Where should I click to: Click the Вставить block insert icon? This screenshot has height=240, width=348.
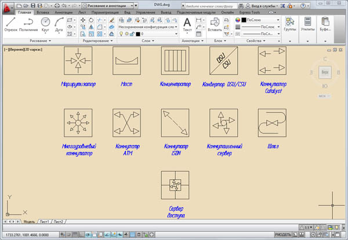tap(214, 23)
